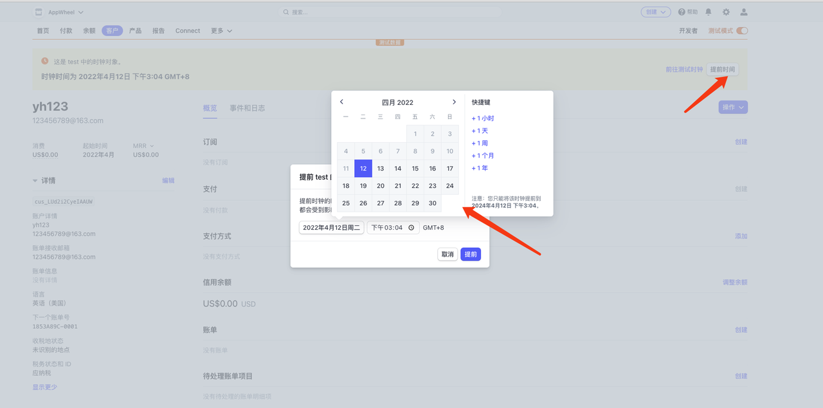Collapse the 详情 section

(x=35, y=181)
